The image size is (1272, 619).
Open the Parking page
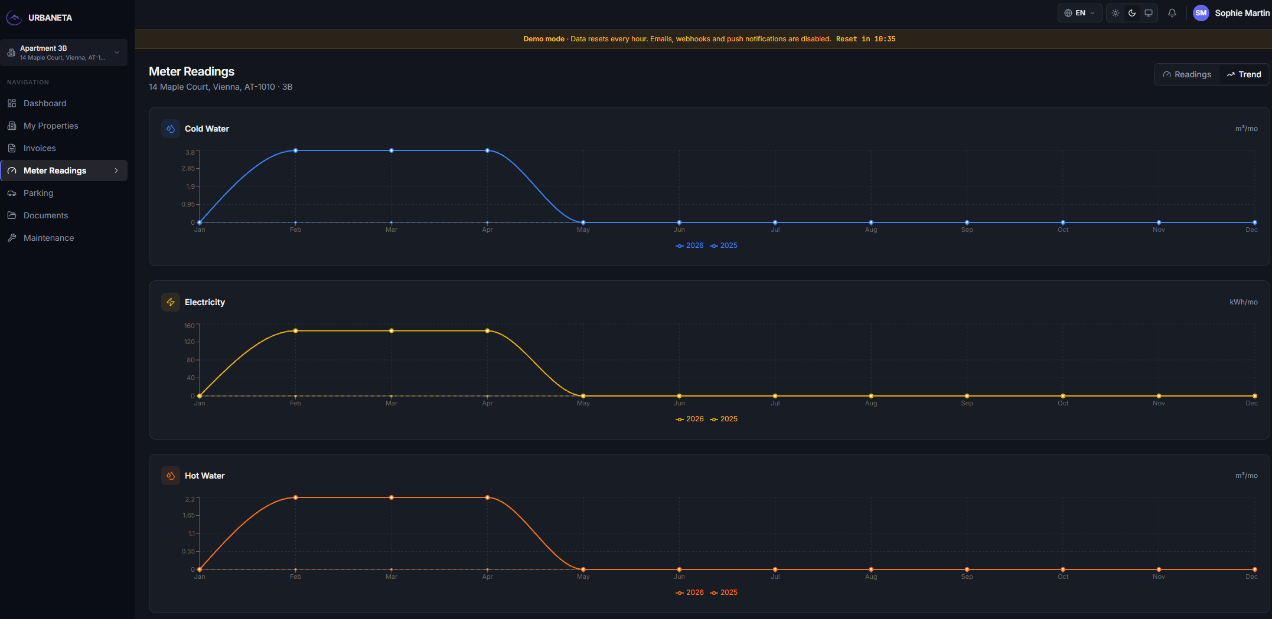(64, 193)
